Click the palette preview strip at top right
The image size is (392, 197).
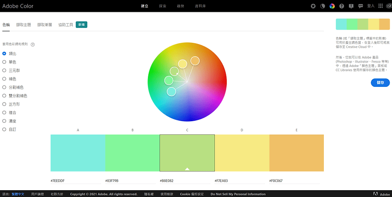(363, 24)
